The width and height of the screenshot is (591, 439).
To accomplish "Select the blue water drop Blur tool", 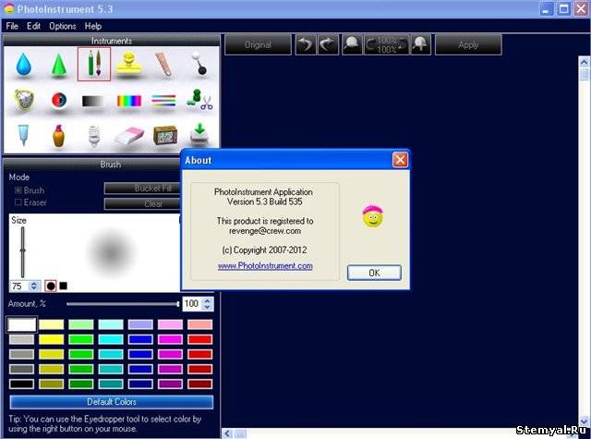I will pos(23,64).
